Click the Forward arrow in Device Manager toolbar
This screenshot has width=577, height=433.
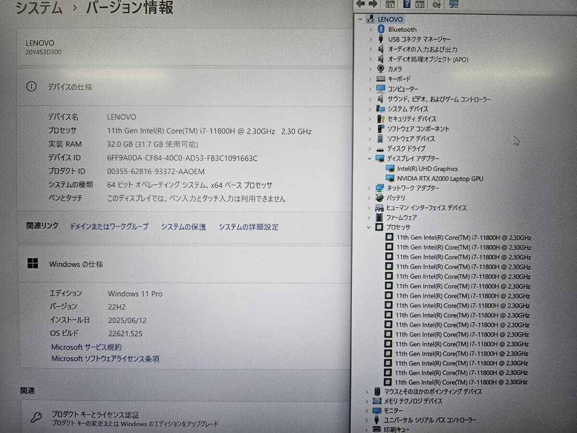[373, 4]
